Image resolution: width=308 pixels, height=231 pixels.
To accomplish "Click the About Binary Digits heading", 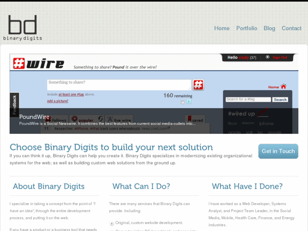I will 49,186.
